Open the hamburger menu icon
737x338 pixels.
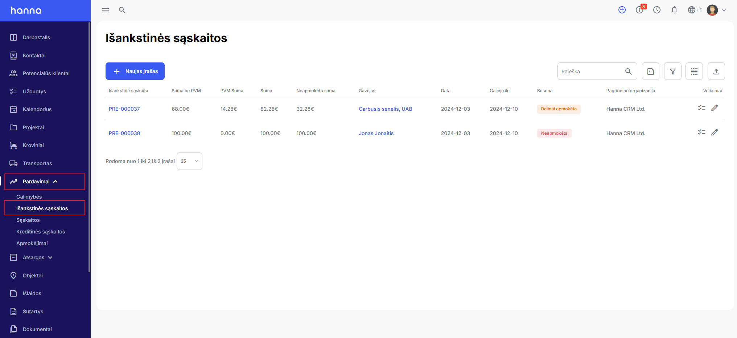click(106, 10)
